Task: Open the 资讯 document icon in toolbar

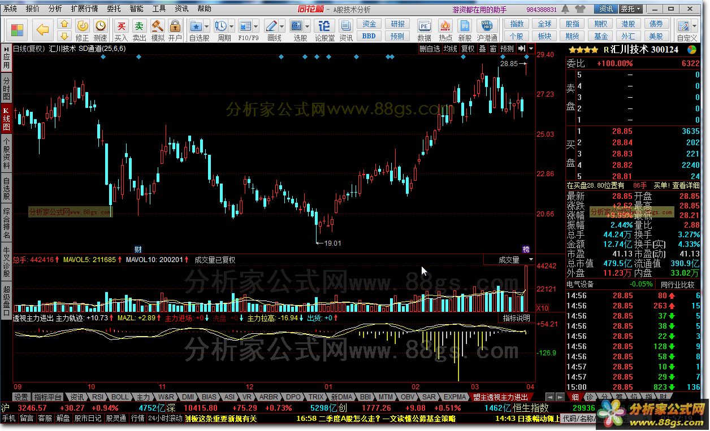Action: (x=346, y=27)
